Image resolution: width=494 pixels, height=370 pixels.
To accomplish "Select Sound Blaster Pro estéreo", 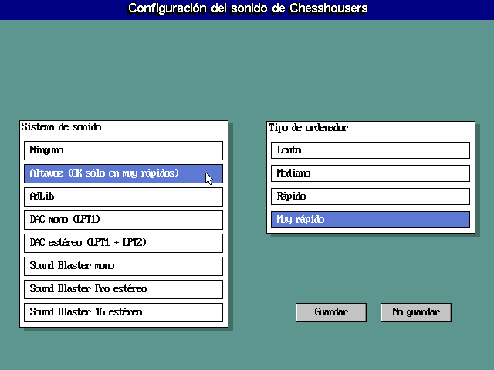I will click(x=123, y=289).
